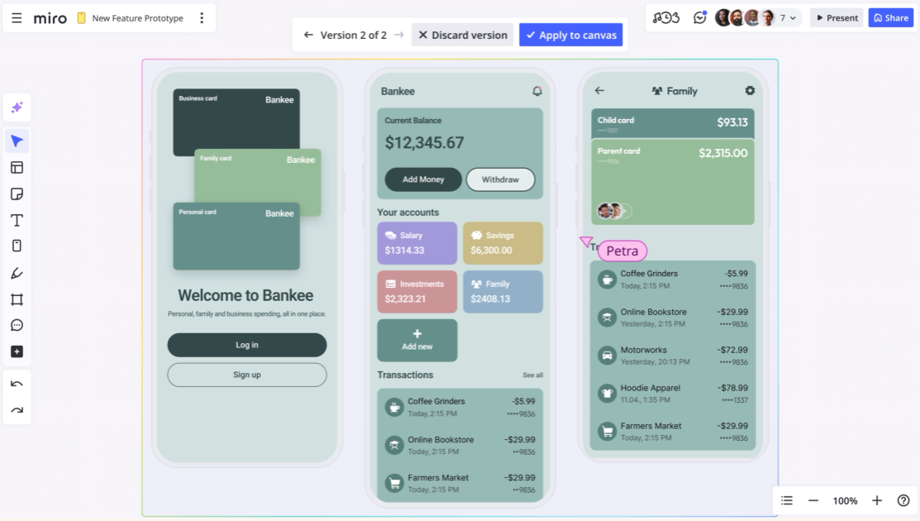920x521 pixels.
Task: Select the frame tool
Action: [x=17, y=299]
